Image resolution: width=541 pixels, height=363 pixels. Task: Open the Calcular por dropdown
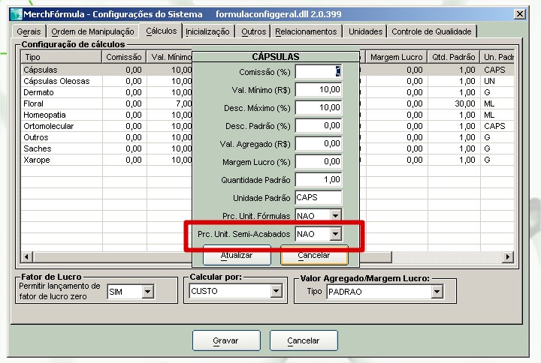click(276, 292)
